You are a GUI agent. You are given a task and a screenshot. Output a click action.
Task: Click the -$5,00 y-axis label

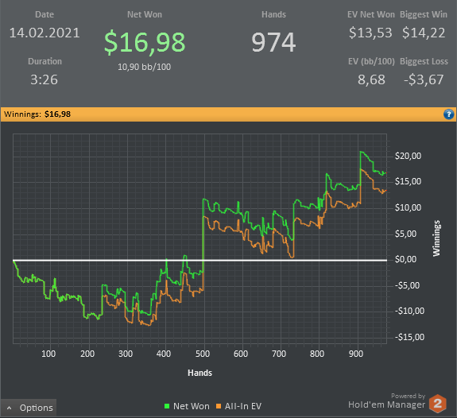pyautogui.click(x=407, y=285)
